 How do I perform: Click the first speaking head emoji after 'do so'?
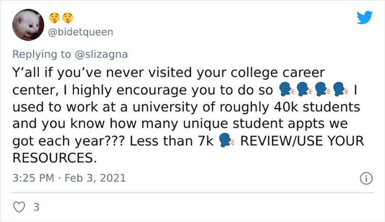pyautogui.click(x=286, y=89)
